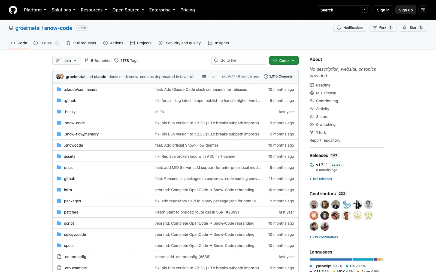
Task: Open the Go 28.6% language link
Action: coord(356,266)
